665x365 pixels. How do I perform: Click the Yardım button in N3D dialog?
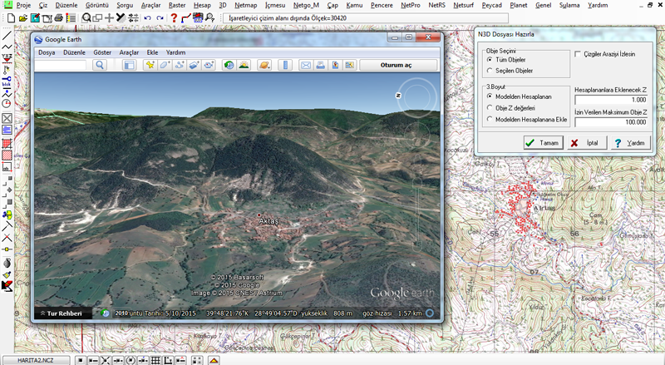pos(631,143)
